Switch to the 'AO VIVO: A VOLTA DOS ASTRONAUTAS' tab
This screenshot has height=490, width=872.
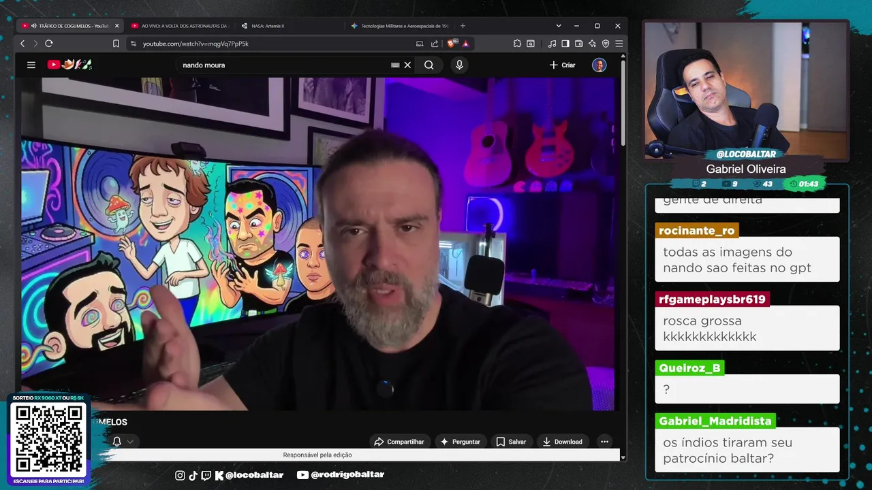click(x=179, y=26)
